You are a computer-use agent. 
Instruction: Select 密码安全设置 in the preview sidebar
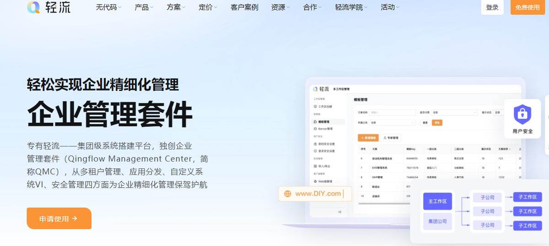[x=324, y=144]
